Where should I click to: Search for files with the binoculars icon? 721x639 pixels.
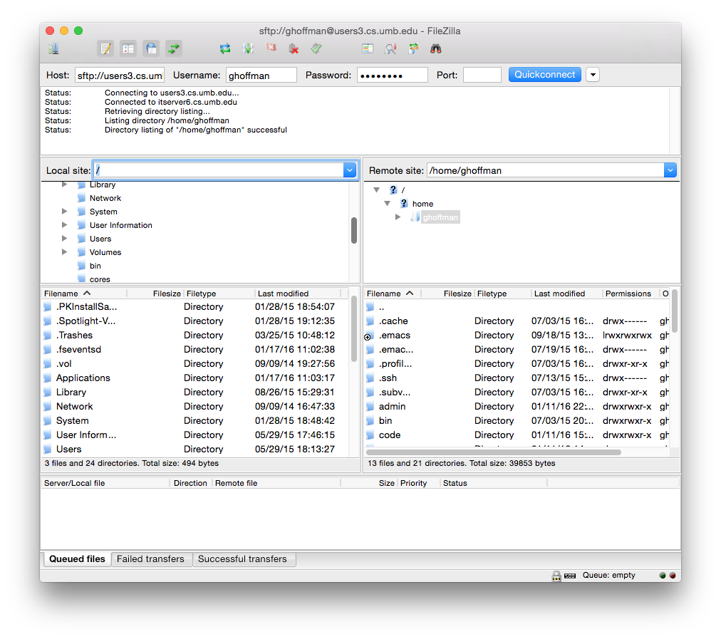coord(436,48)
